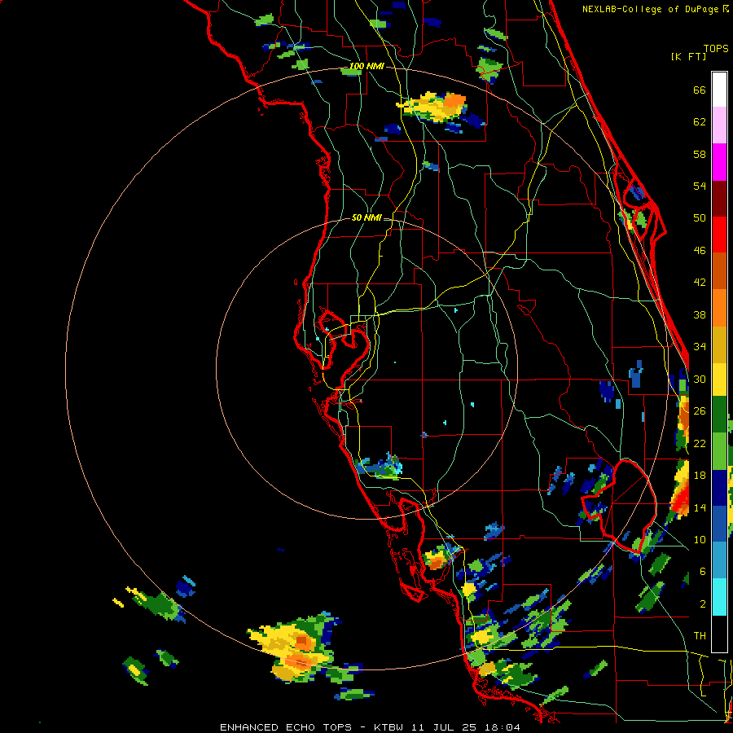Select the light green 22 kft swatch
This screenshot has width=733, height=733.
click(x=719, y=450)
